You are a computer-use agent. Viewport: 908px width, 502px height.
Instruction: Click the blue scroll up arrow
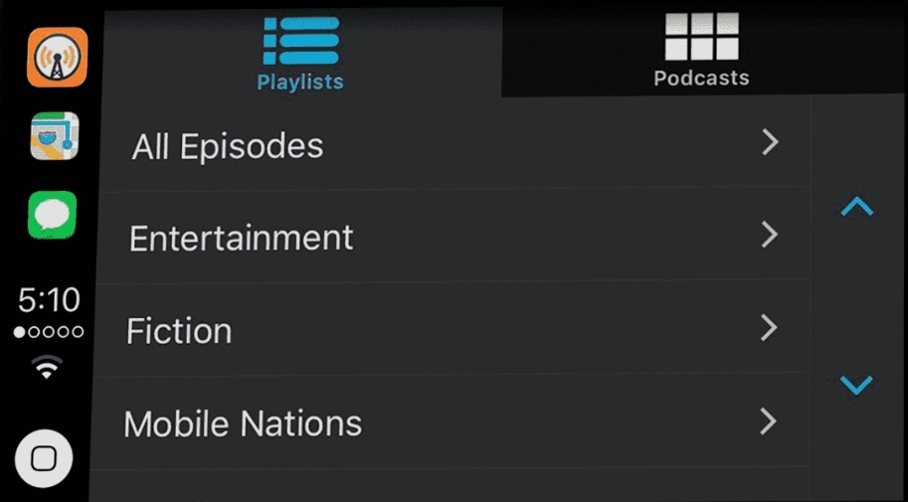click(857, 207)
